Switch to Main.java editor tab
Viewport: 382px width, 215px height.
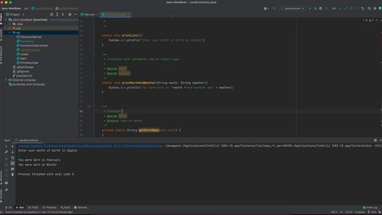88,14
